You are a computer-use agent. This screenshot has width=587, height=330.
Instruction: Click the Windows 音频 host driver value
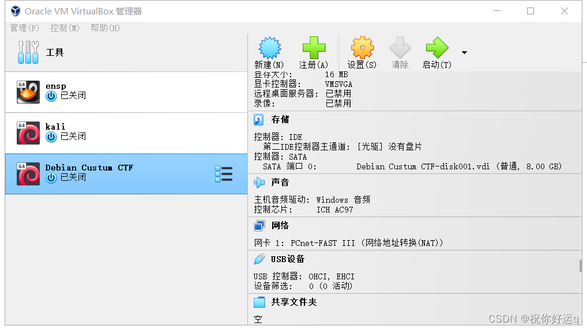tap(343, 200)
